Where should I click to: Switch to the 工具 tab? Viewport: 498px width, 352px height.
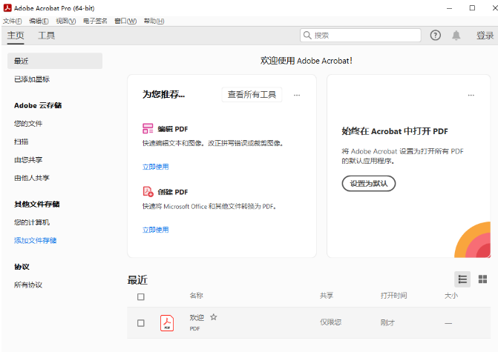(x=47, y=36)
